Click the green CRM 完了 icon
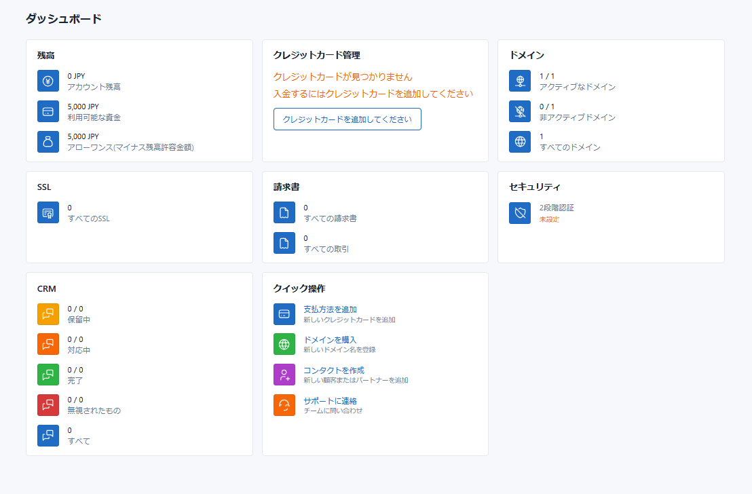This screenshot has width=752, height=494. pyautogui.click(x=48, y=375)
